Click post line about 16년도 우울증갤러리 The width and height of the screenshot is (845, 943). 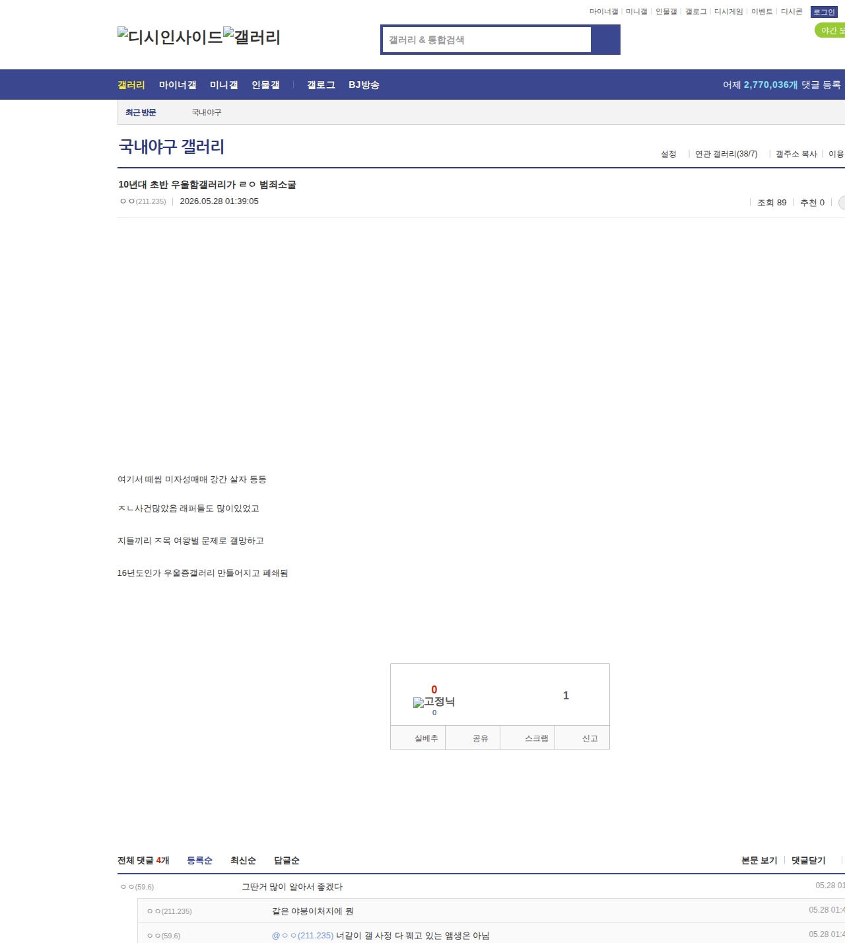tap(203, 573)
